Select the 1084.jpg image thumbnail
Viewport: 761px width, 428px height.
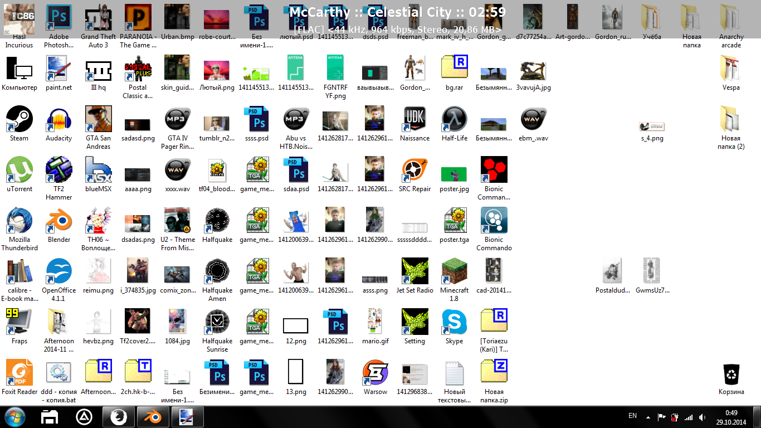[x=177, y=323]
